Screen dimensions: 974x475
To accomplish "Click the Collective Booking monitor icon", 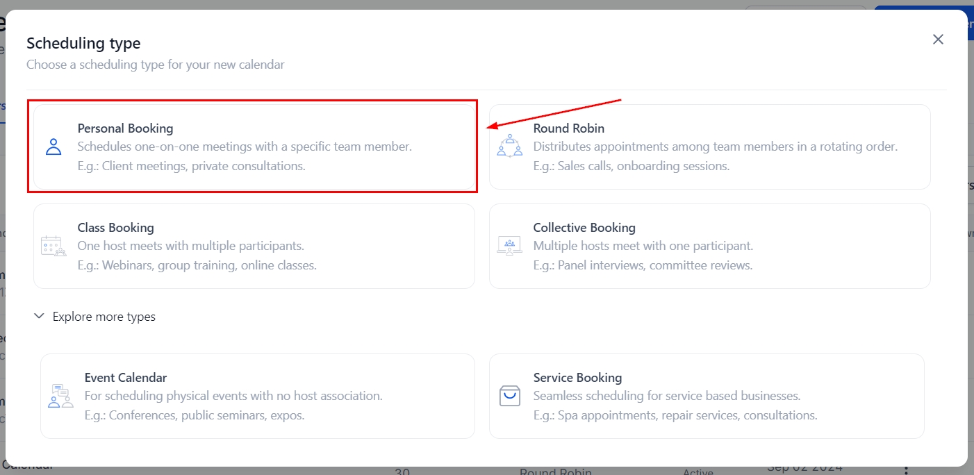I will click(x=509, y=246).
